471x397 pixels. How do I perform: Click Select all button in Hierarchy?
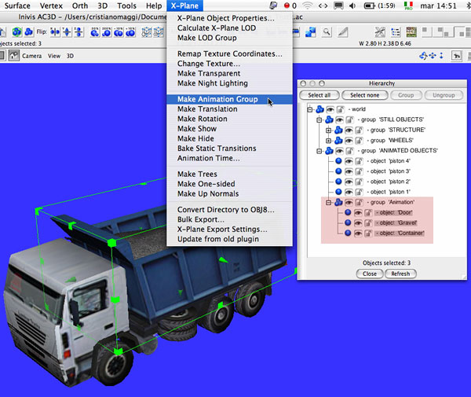click(319, 95)
